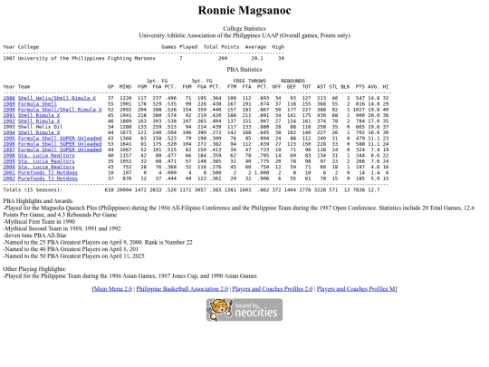The width and height of the screenshot is (489, 367).
Task: Open the 1990 season link
Action: 9,110
